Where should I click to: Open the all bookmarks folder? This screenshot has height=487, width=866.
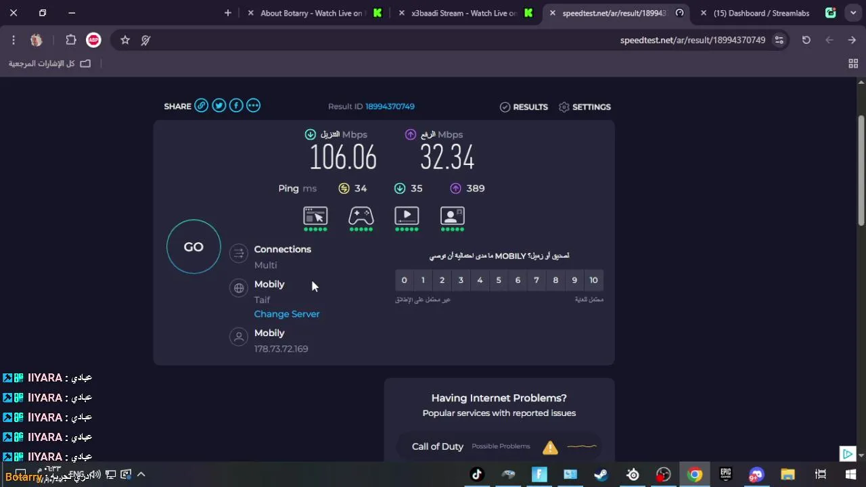pos(49,64)
